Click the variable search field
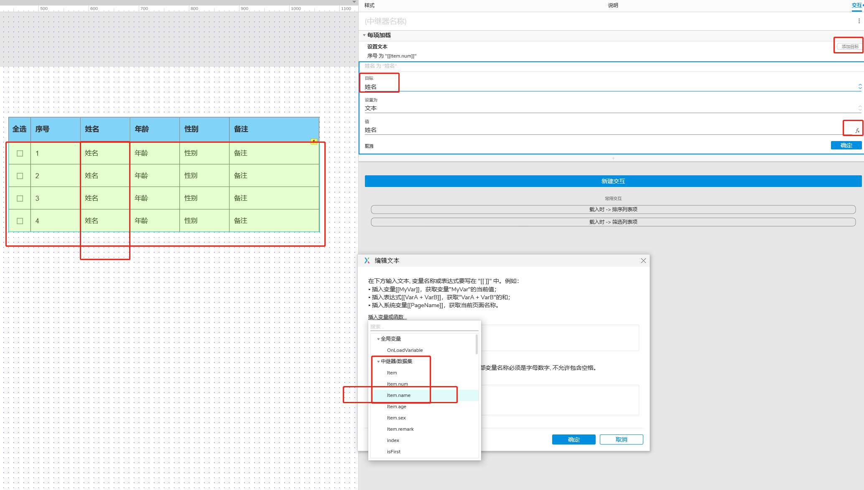864x490 pixels. [424, 327]
